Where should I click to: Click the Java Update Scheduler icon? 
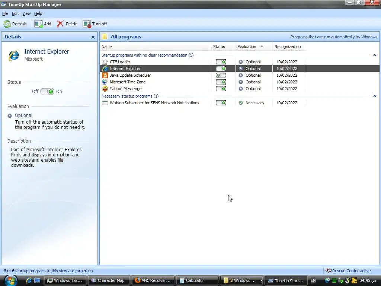coord(105,75)
